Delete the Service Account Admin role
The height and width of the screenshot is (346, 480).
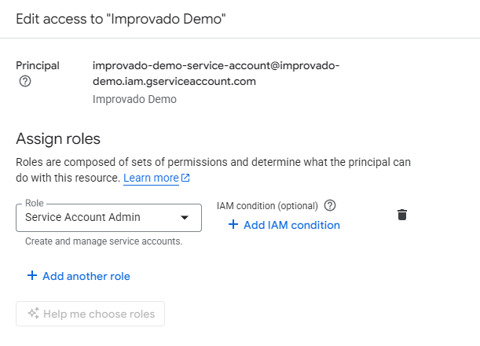coord(402,215)
